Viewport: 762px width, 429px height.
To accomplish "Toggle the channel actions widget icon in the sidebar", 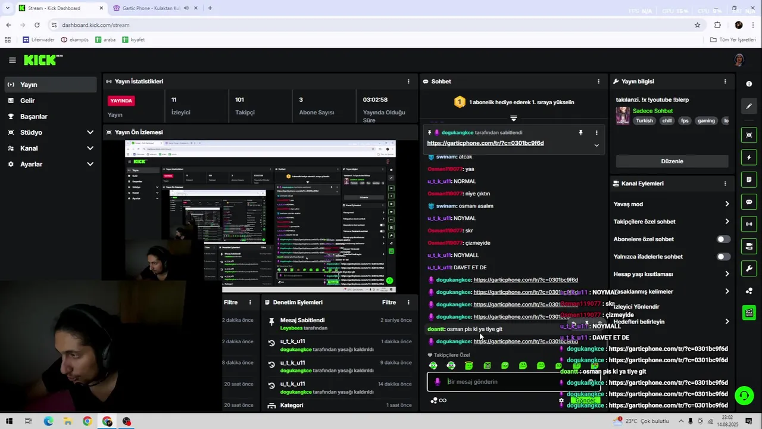I will click(749, 246).
